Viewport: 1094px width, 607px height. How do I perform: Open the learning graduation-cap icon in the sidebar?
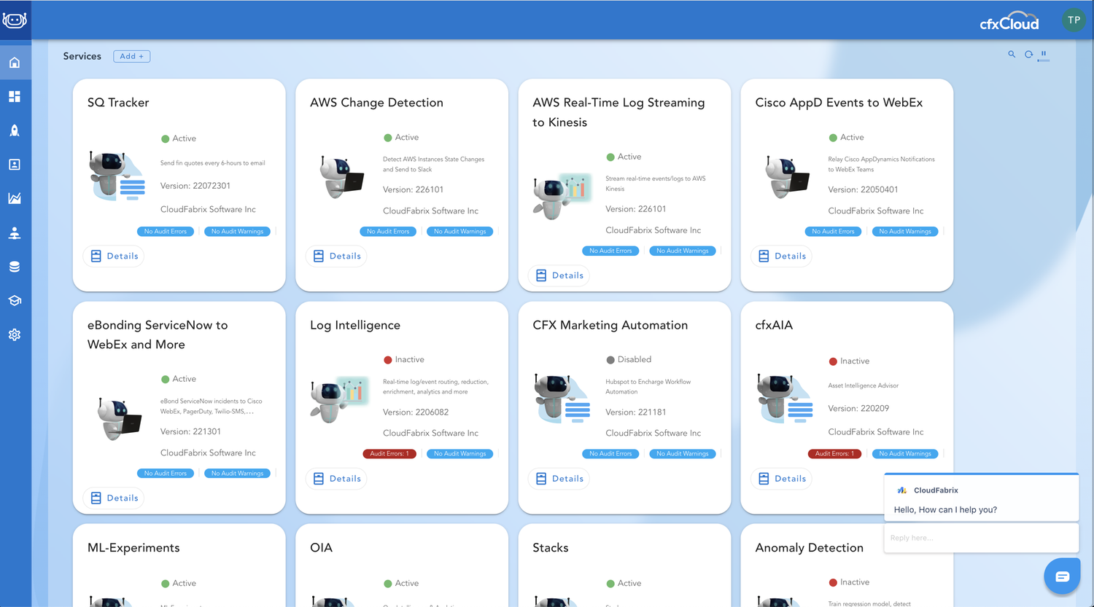click(x=15, y=300)
